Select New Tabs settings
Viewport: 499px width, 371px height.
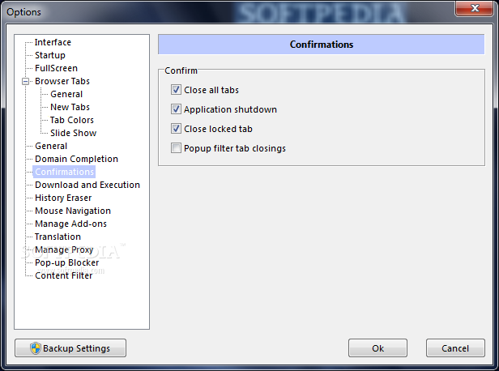point(70,107)
